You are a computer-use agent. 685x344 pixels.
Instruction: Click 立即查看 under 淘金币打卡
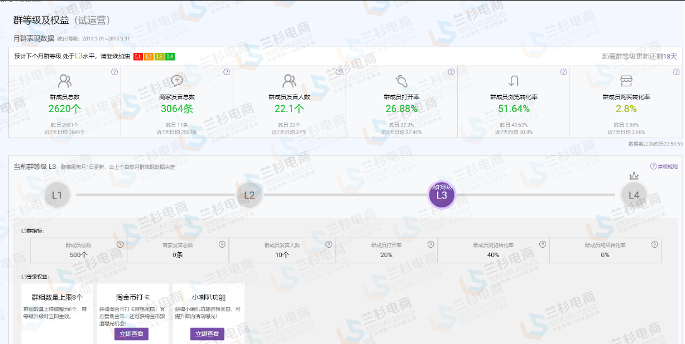(x=131, y=334)
